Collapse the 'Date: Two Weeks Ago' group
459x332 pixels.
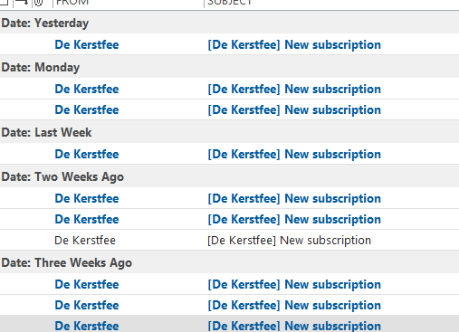click(229, 176)
